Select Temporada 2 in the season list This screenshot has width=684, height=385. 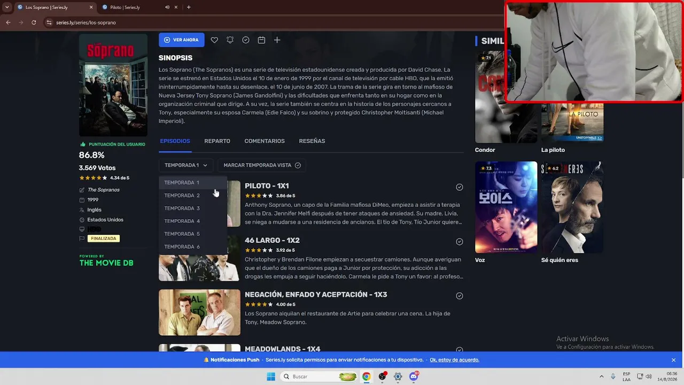193,195
